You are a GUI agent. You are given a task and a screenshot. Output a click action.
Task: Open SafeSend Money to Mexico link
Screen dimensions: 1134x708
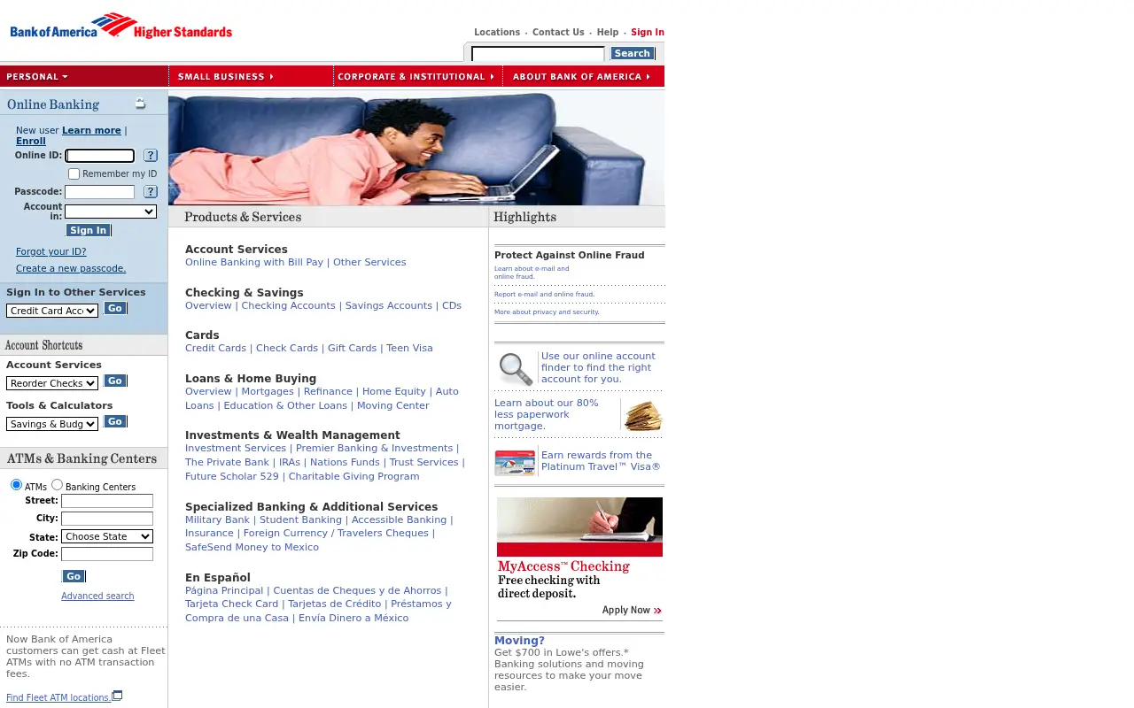tap(252, 548)
